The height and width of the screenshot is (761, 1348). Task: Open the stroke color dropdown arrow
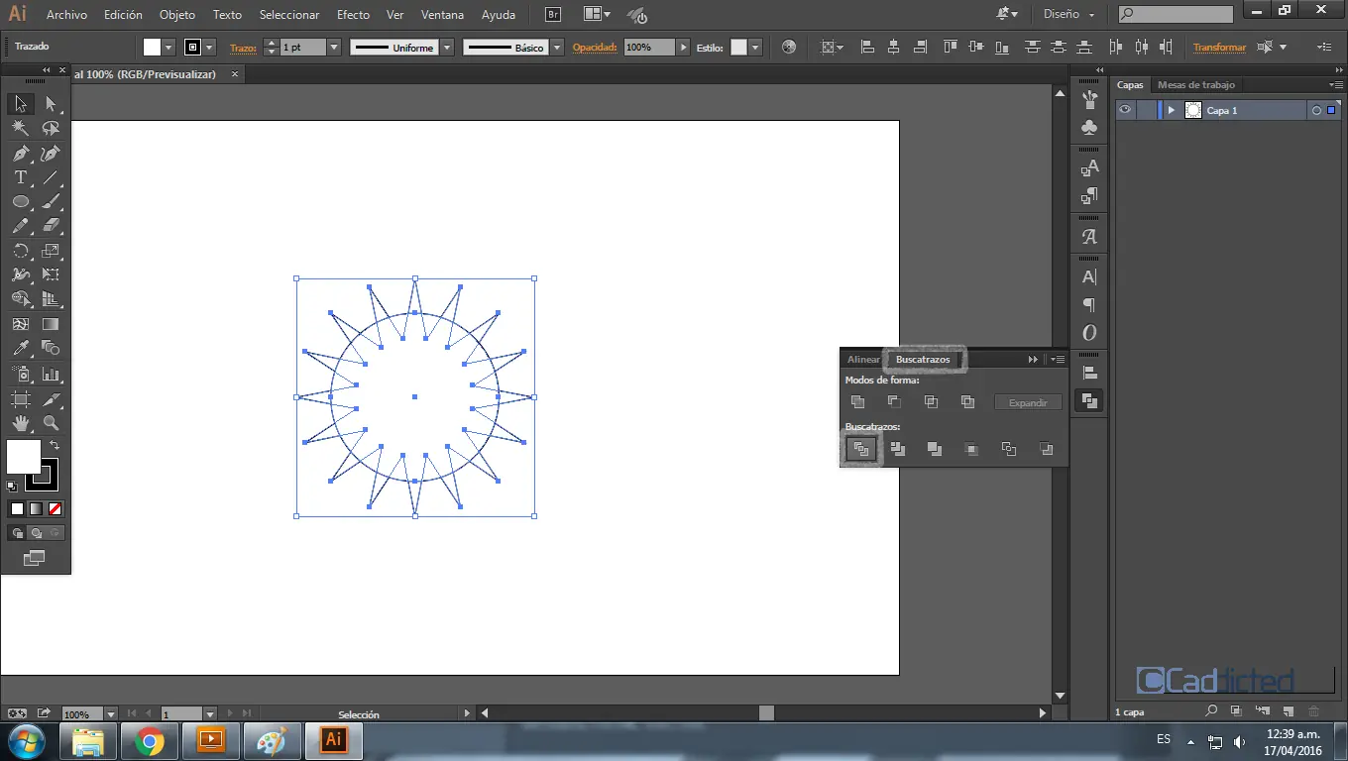(x=209, y=48)
